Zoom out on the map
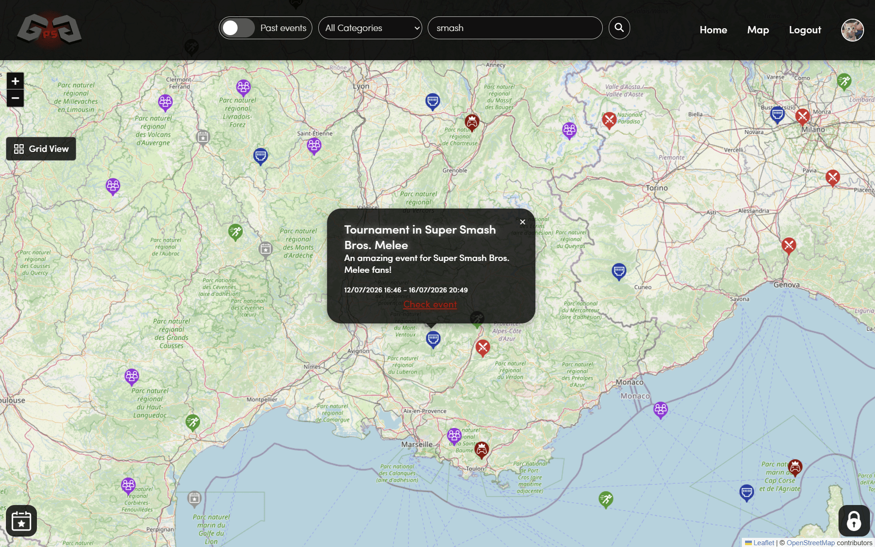The image size is (875, 547). (x=15, y=98)
